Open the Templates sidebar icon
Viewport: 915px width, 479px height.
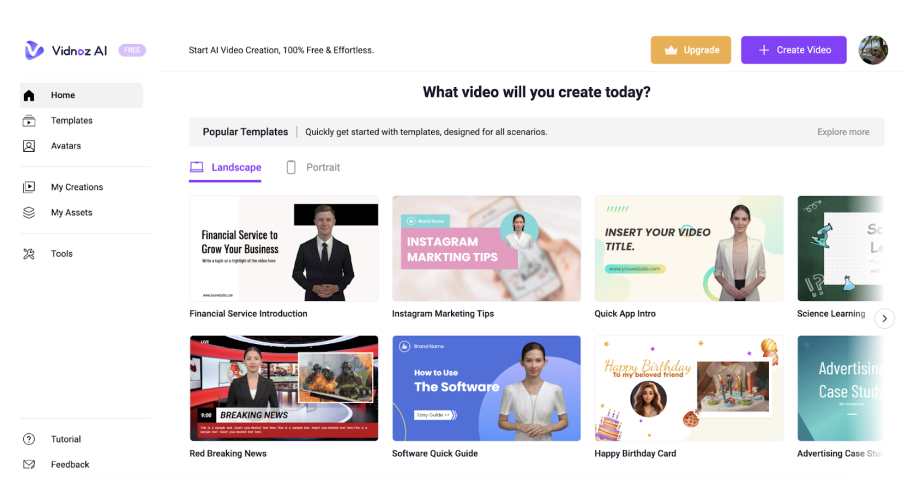coord(29,121)
